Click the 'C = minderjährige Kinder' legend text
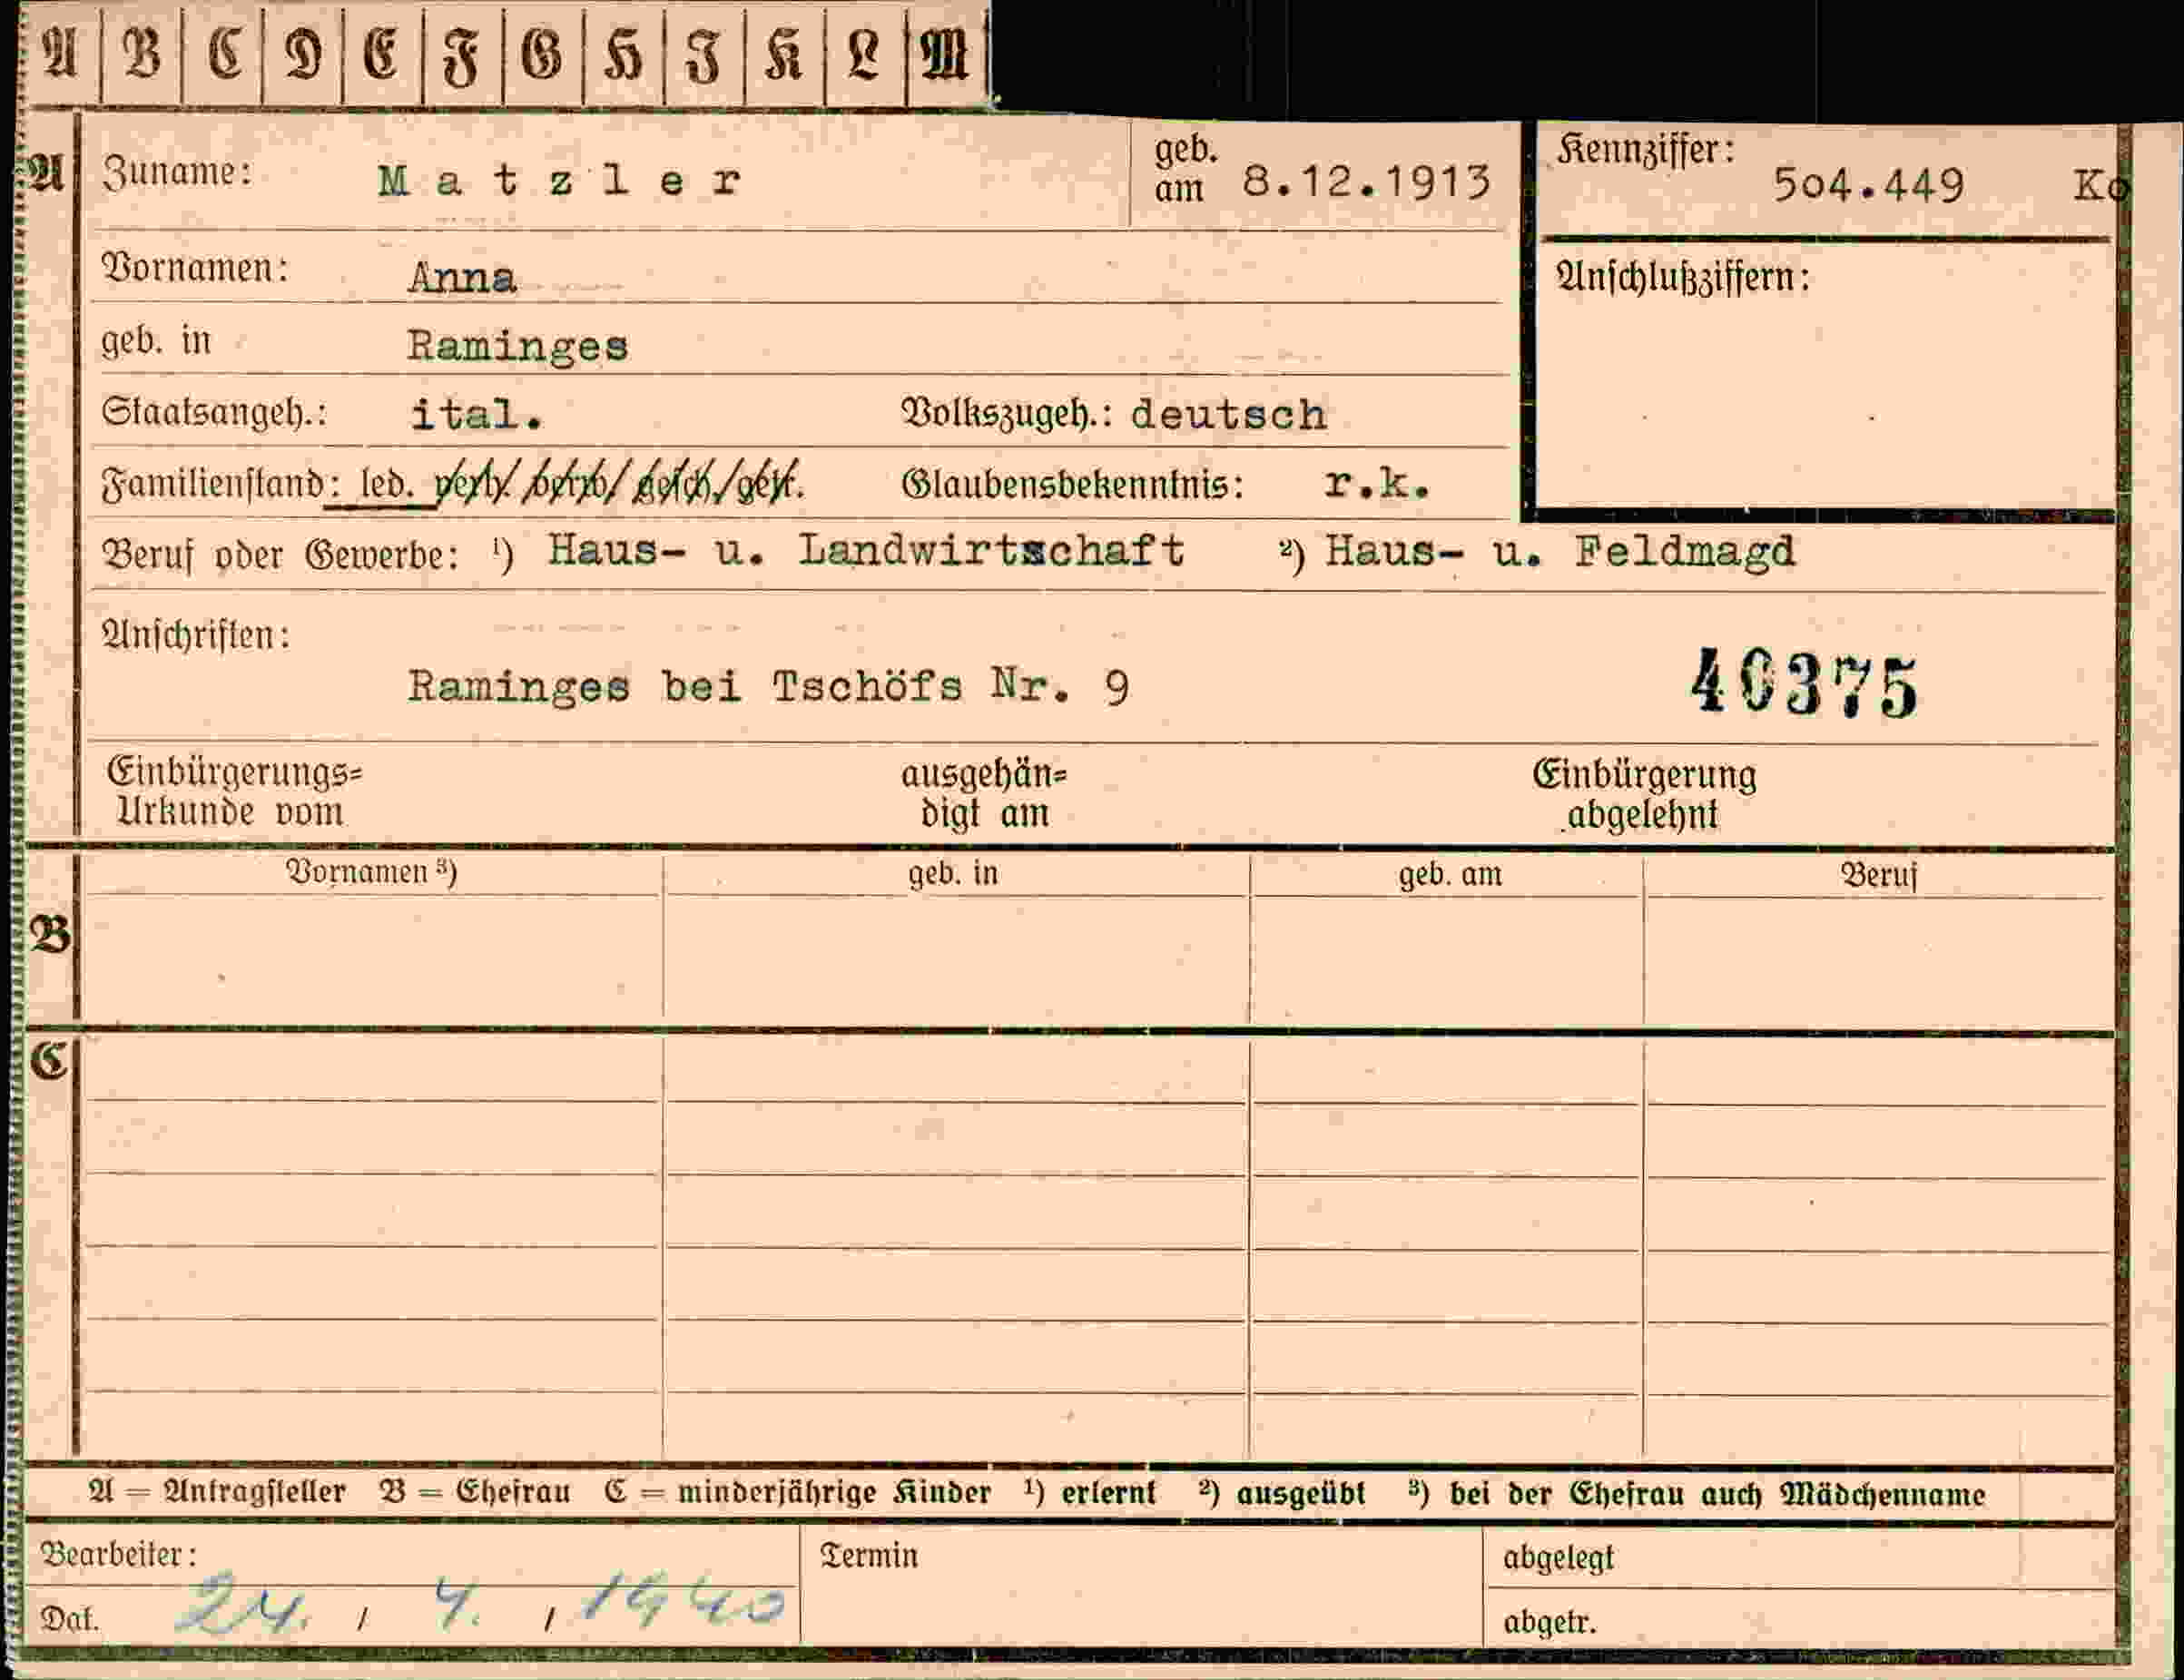Screen dimensions: 2184x1680 [x=797, y=1493]
